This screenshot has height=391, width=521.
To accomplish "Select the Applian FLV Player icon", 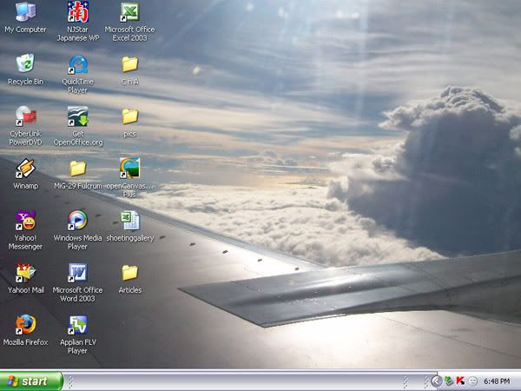I will (77, 325).
